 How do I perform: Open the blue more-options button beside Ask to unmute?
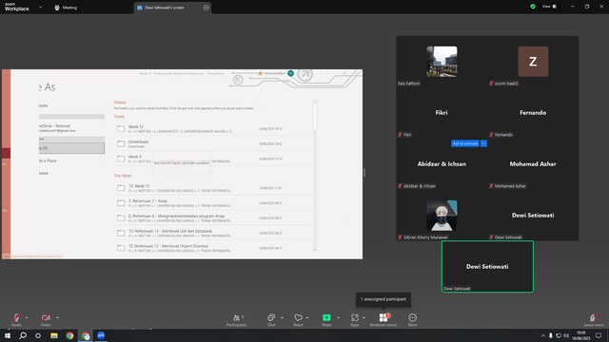click(483, 143)
